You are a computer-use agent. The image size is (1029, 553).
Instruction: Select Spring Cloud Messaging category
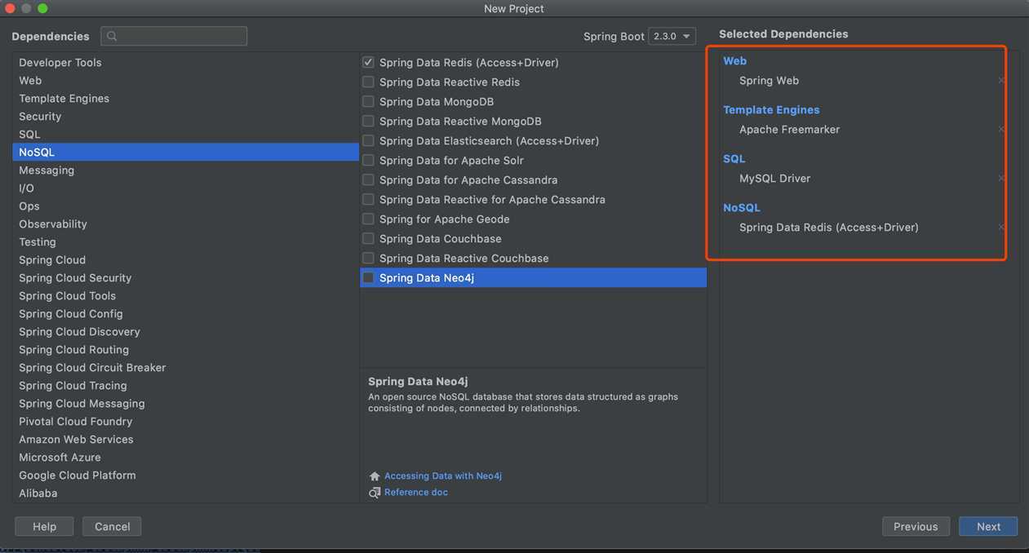tap(185, 404)
